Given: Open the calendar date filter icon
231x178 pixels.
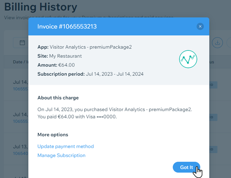Looking at the screenshot, I should (22, 43).
